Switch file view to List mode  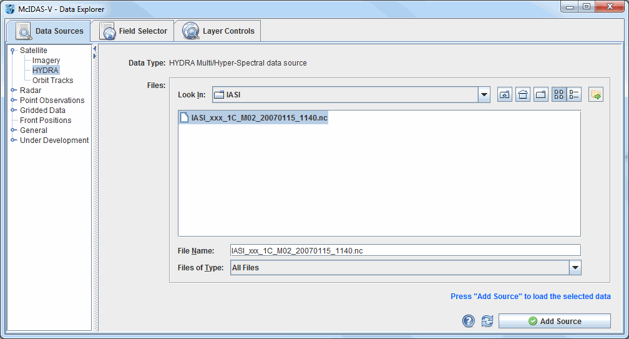pyautogui.click(x=559, y=95)
